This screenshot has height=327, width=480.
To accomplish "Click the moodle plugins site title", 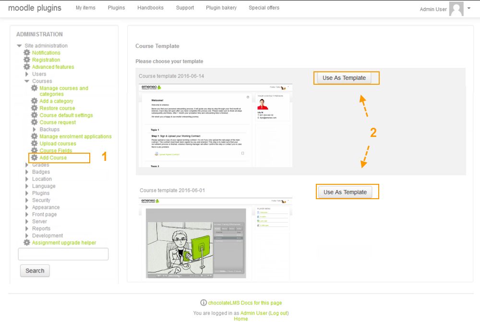I will 35,8.
